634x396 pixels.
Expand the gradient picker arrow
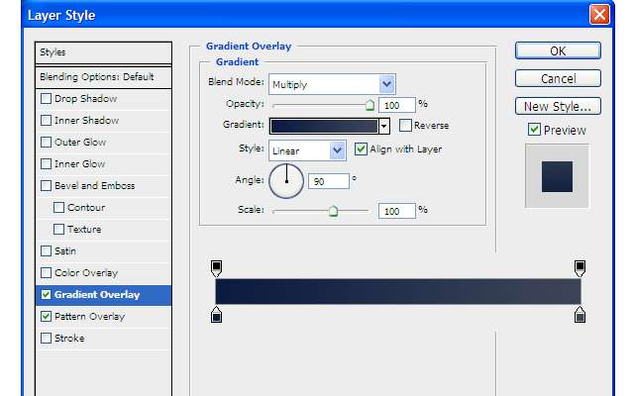point(384,126)
